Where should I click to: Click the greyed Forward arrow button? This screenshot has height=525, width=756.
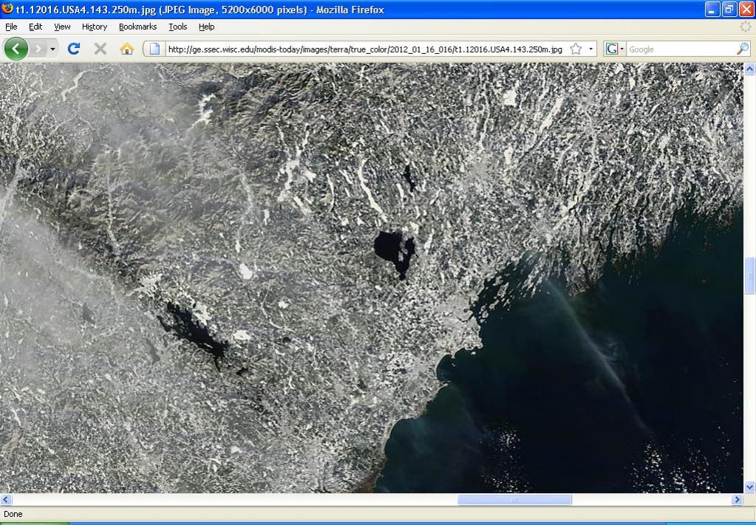(38, 49)
